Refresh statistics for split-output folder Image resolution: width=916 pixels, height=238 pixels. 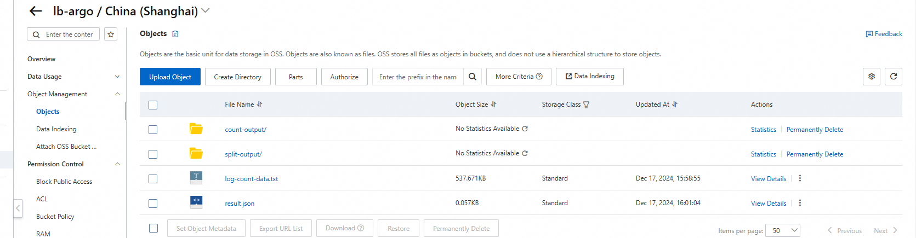[525, 153]
